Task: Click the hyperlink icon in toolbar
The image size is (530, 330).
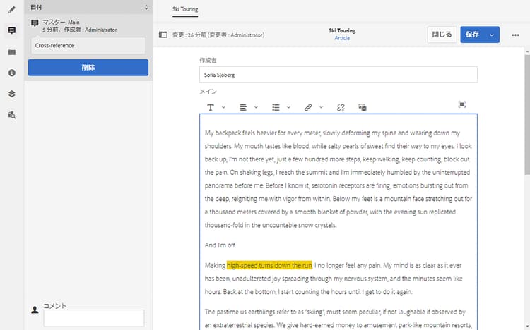Action: pos(308,107)
